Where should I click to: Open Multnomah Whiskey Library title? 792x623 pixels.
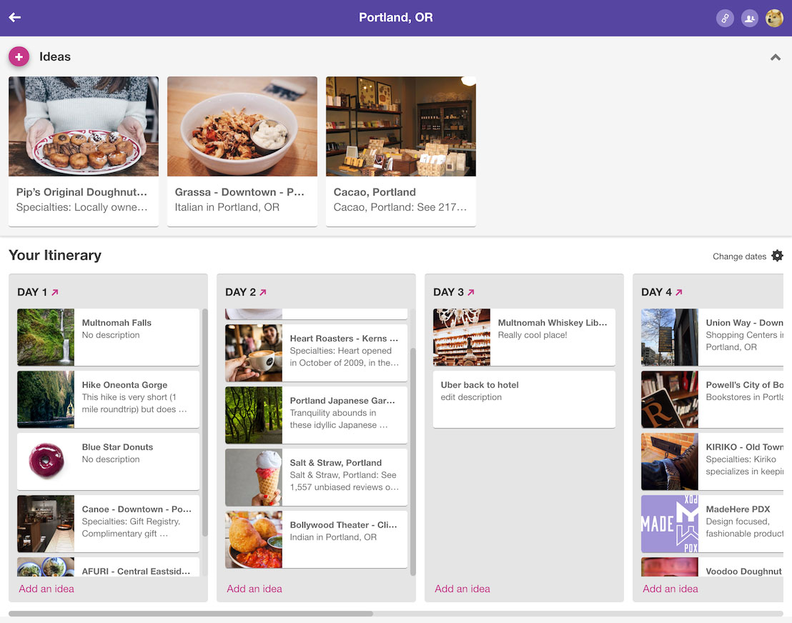pos(553,323)
